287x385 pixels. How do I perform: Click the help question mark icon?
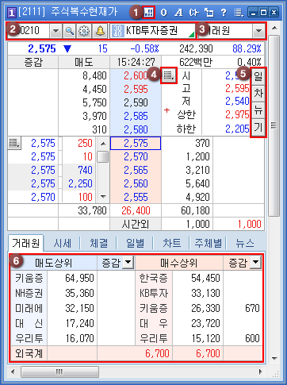[224, 13]
